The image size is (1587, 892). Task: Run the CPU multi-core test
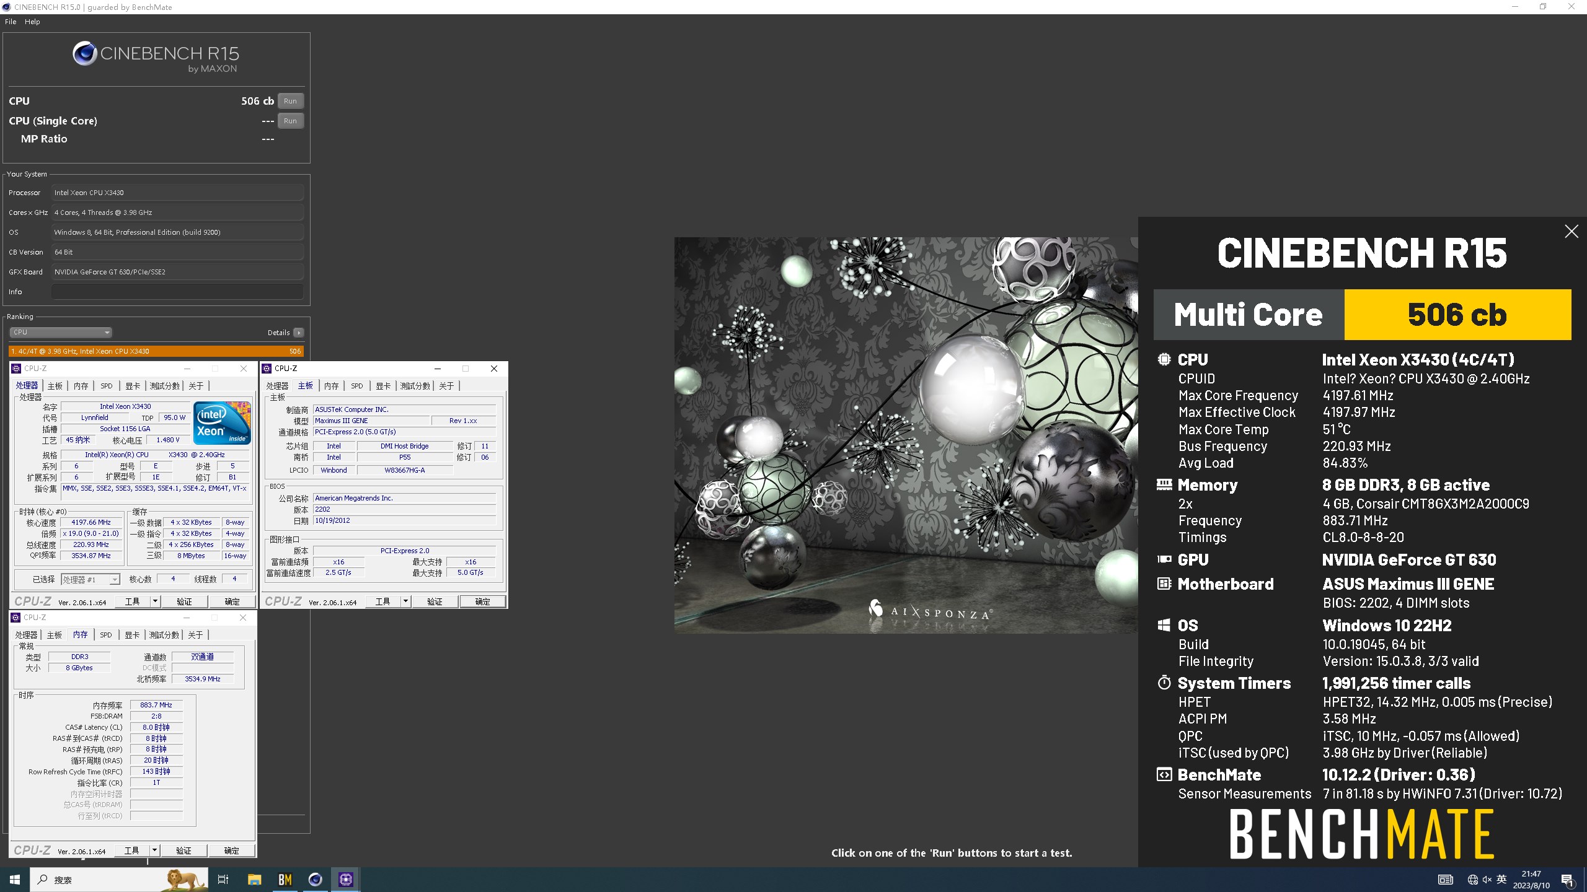pyautogui.click(x=290, y=101)
